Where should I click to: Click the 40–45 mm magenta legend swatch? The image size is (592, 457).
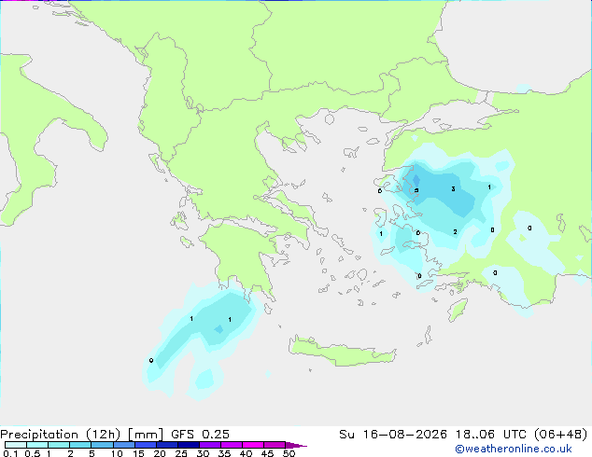tap(253, 445)
